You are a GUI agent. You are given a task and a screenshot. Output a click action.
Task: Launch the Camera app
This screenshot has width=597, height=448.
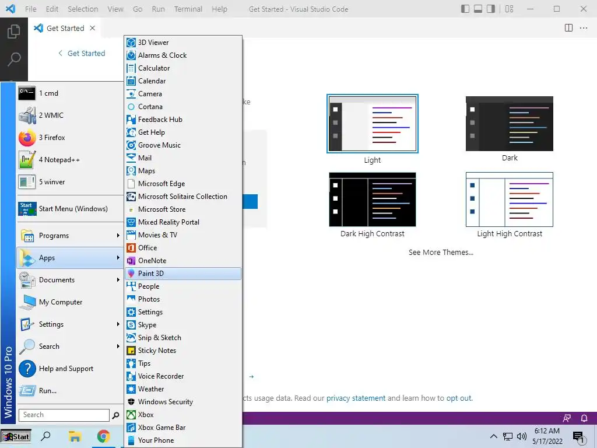[183, 94]
